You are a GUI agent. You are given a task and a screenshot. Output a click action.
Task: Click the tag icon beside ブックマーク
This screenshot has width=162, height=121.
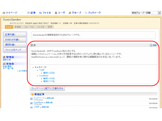click(86, 13)
